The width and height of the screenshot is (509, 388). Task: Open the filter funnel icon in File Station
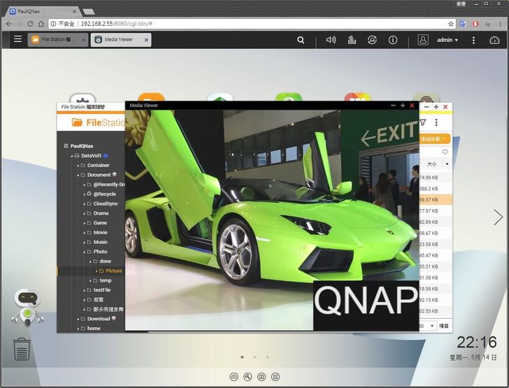(422, 122)
